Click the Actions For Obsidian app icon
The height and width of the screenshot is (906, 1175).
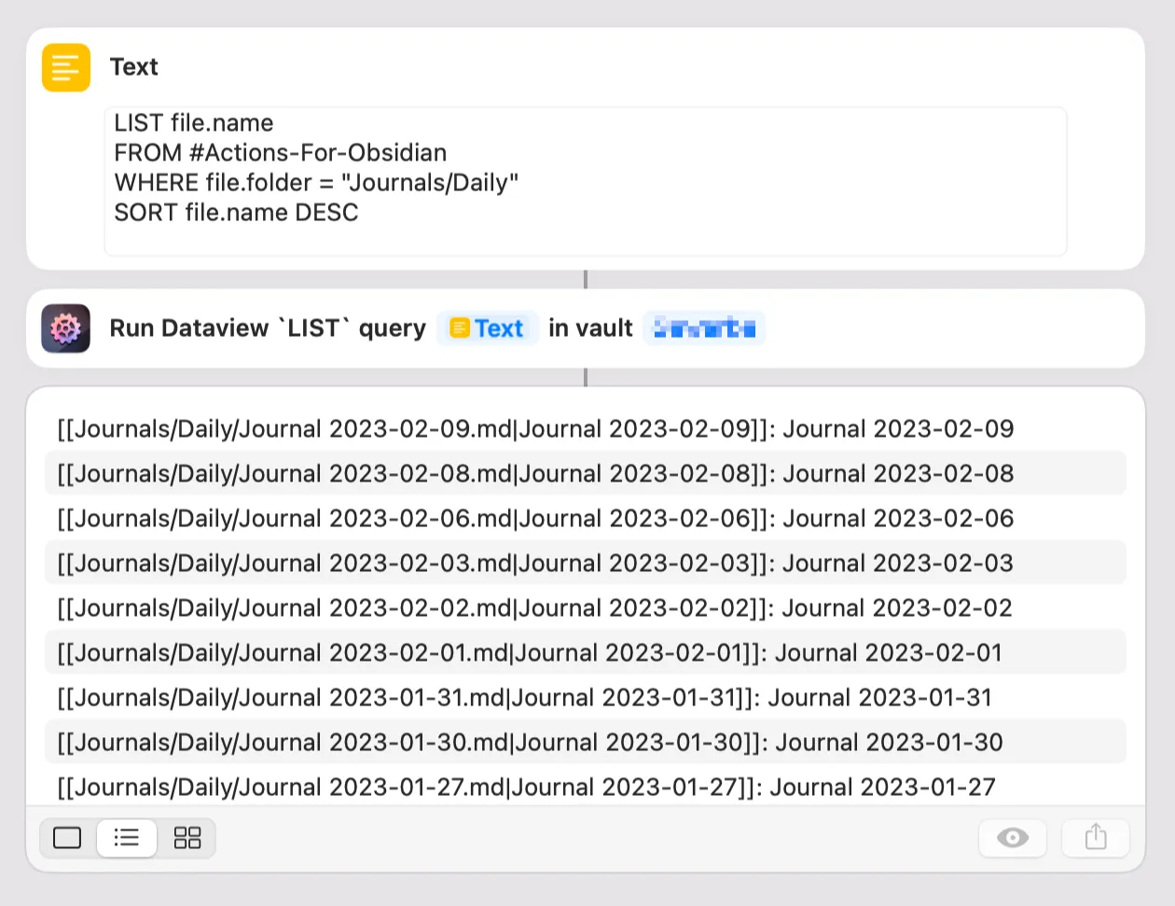point(65,328)
